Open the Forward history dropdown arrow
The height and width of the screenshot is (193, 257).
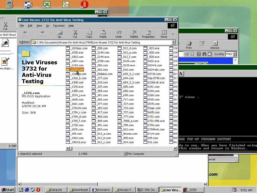tap(51, 34)
